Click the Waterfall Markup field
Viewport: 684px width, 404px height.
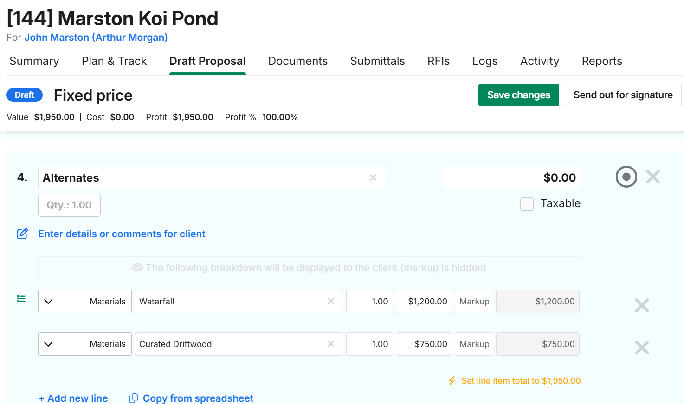[474, 302]
